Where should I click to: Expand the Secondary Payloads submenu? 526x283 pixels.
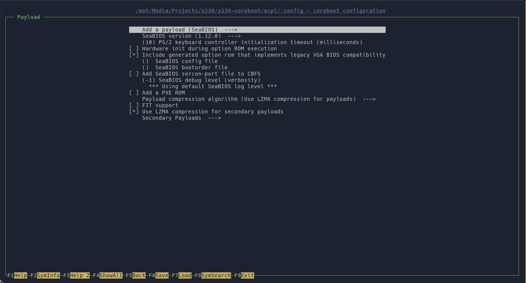pos(181,118)
